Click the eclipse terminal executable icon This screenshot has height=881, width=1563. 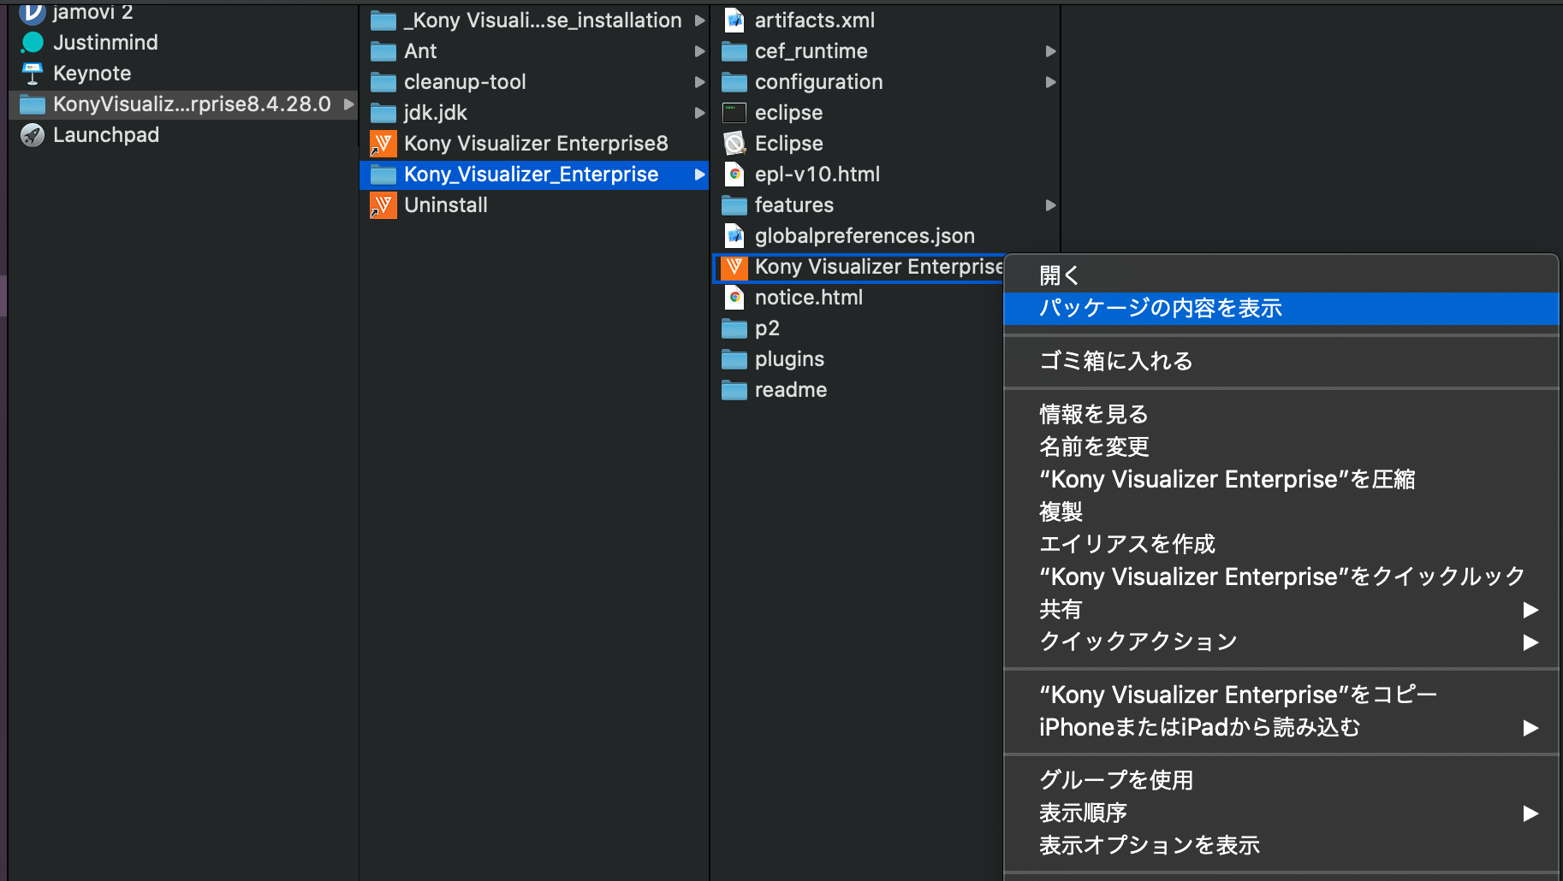point(734,113)
